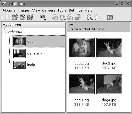Click the EXIF info icon
Image resolution: width=132 pixels, height=114 pixels.
click(x=78, y=17)
